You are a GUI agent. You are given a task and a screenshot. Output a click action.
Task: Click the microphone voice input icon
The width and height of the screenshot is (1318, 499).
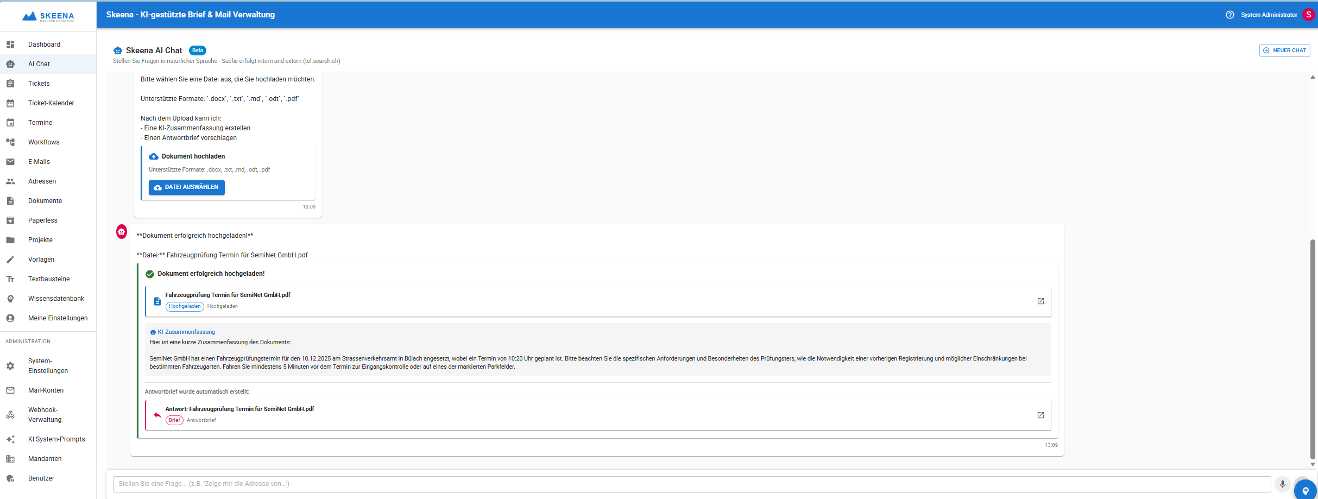[1282, 484]
